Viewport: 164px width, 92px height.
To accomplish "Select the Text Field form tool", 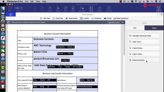I will click(x=45, y=18).
